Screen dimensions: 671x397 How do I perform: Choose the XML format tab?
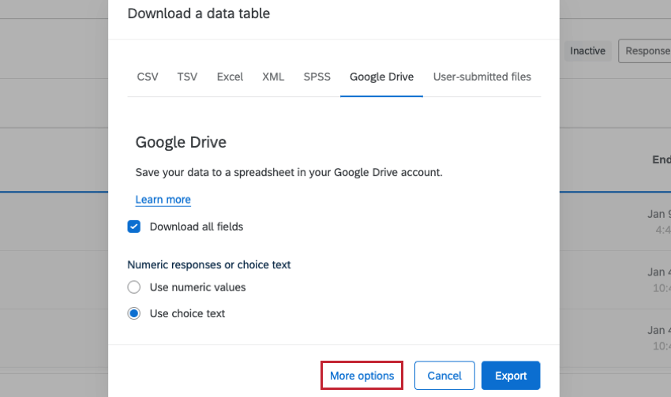click(x=273, y=77)
